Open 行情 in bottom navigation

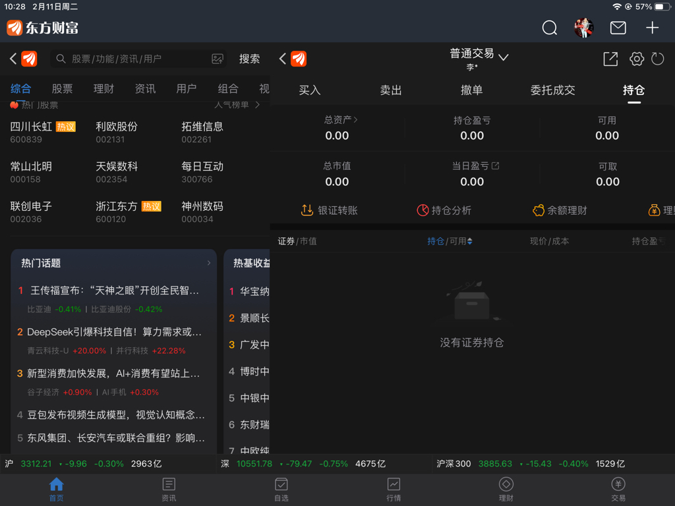[394, 490]
